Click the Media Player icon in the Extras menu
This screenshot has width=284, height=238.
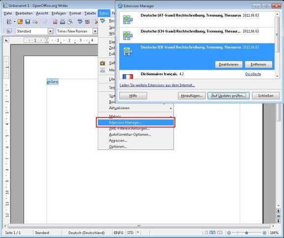click(x=103, y=70)
